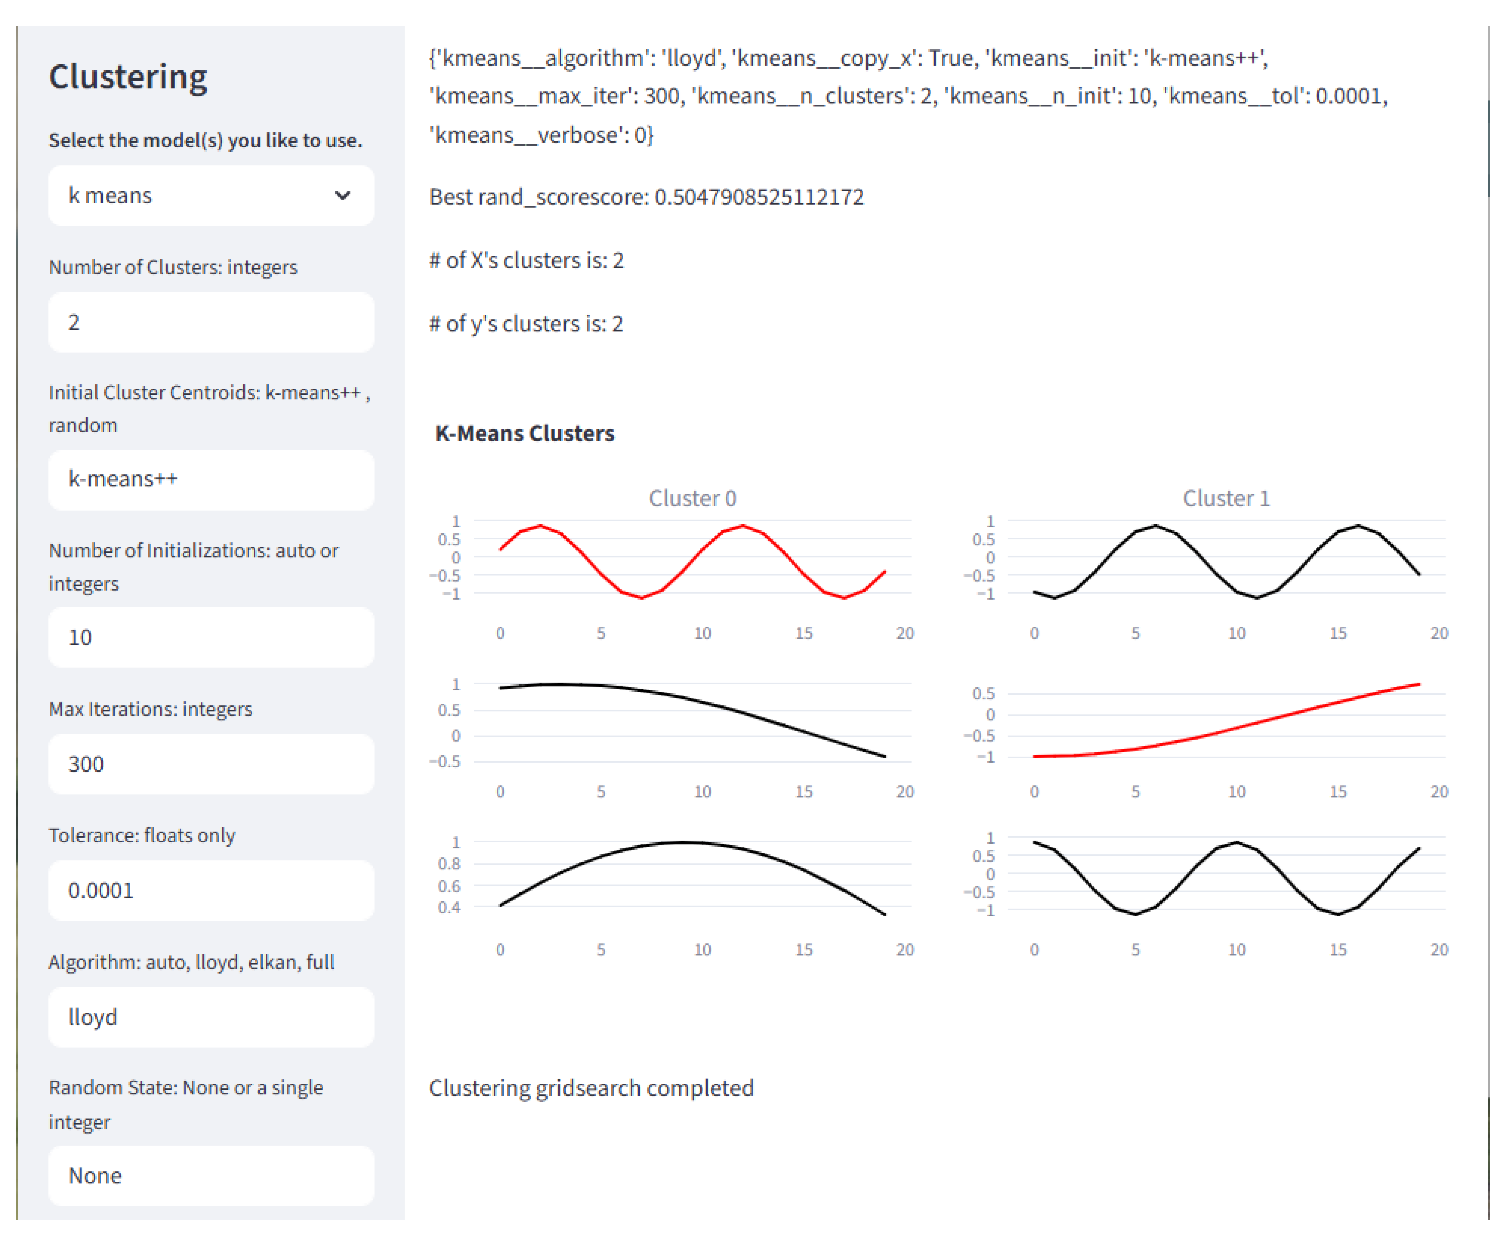This screenshot has height=1235, width=1506.
Task: Click the Number of Initializations field showing 10
Action: click(x=211, y=637)
